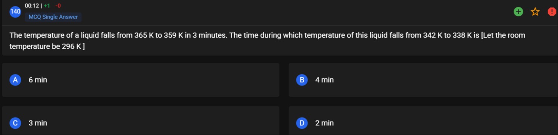
Task: Select option B circle
Action: tap(302, 80)
